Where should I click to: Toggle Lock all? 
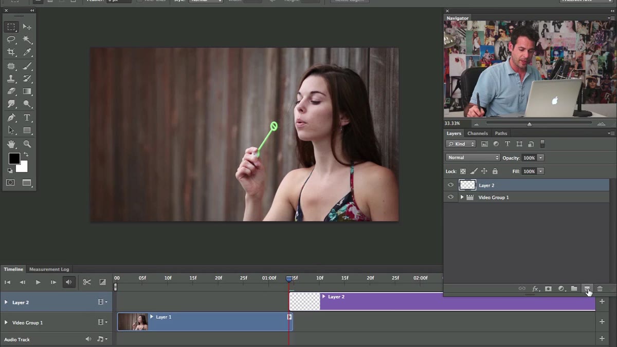[495, 171]
